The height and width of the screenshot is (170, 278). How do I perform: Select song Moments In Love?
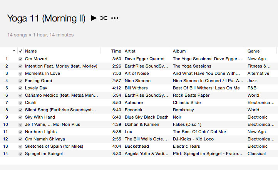(42, 73)
